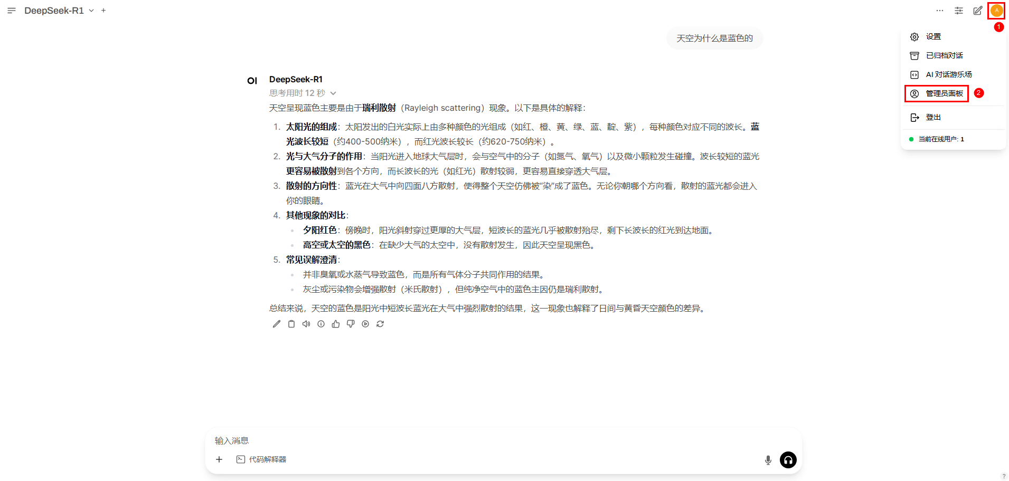Enable 代码解释器 for the next message

point(261,459)
